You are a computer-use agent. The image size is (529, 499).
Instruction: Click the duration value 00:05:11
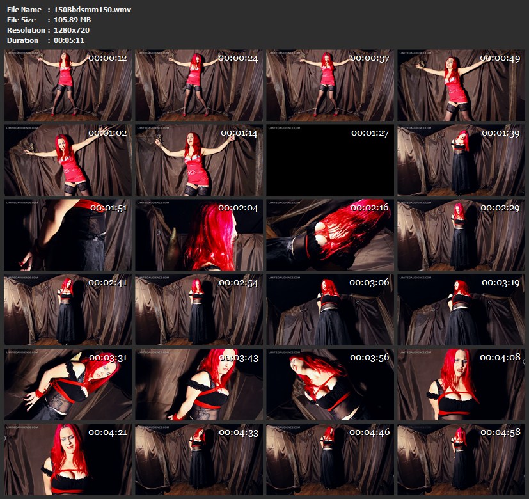point(69,40)
